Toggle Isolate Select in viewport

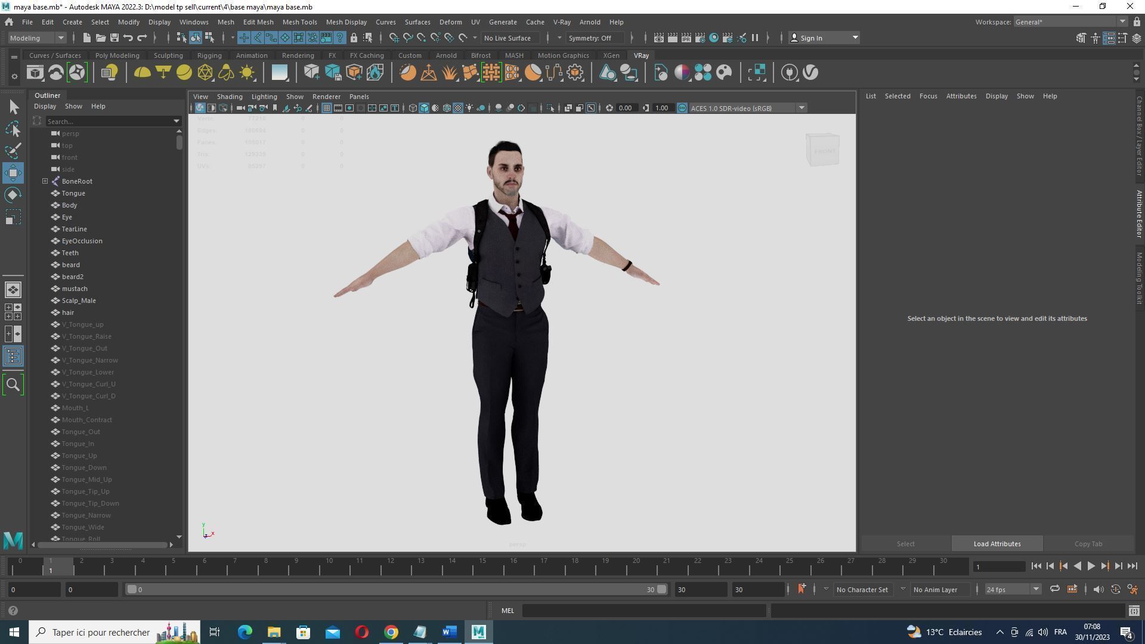point(550,108)
